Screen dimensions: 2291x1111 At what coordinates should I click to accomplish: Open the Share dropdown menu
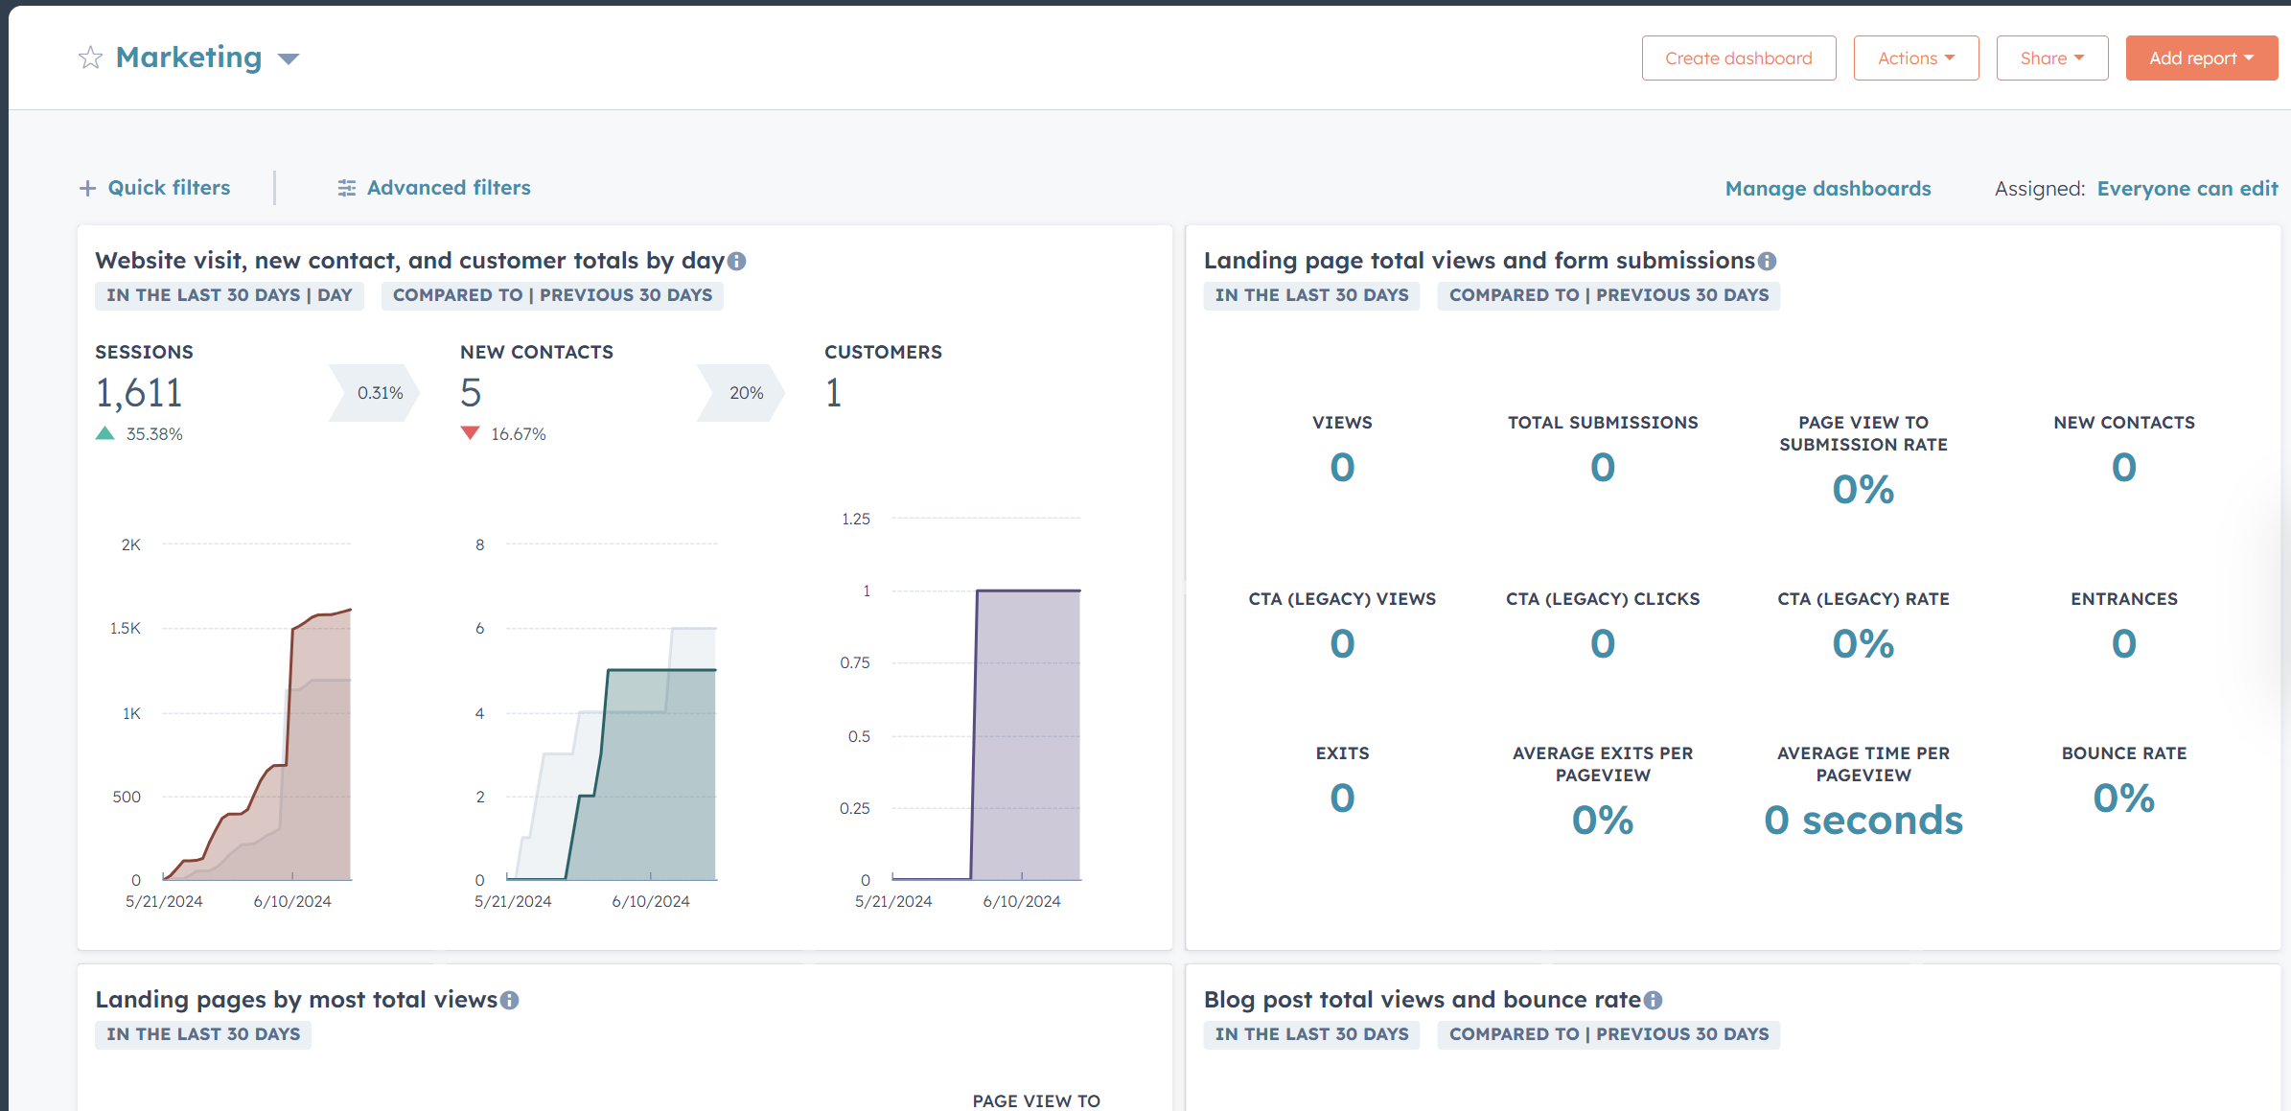pyautogui.click(x=2051, y=58)
